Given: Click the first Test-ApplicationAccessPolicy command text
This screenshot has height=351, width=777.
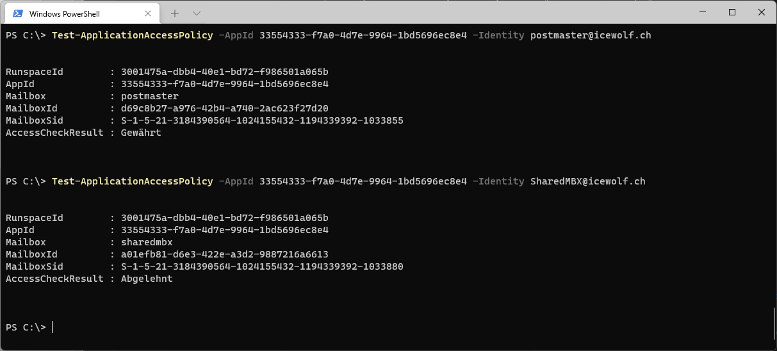Looking at the screenshot, I should pos(132,35).
